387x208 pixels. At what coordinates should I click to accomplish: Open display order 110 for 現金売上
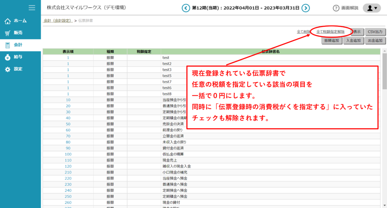(x=68, y=160)
